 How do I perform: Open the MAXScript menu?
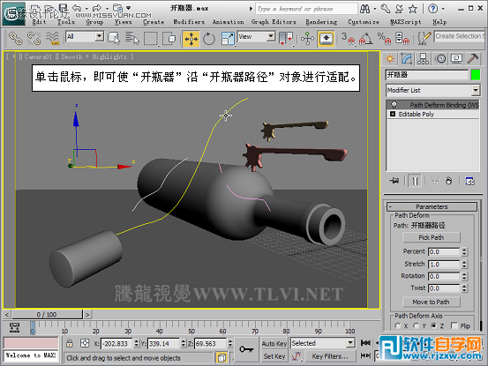click(x=406, y=22)
